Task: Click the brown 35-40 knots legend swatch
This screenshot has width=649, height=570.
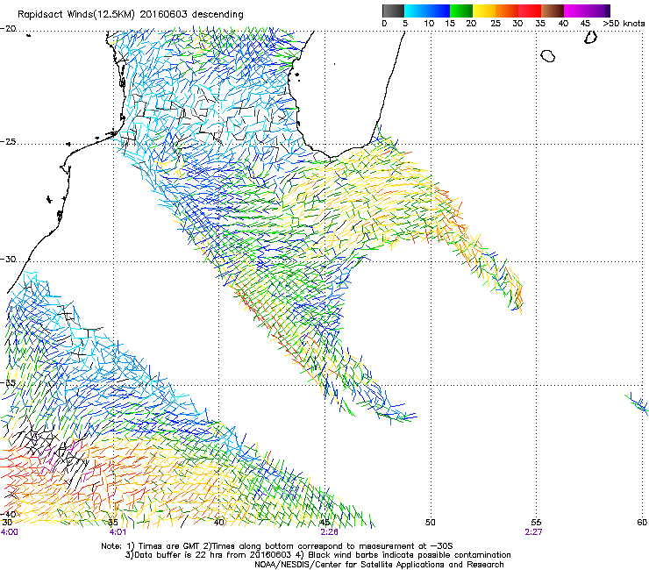Action: point(553,11)
